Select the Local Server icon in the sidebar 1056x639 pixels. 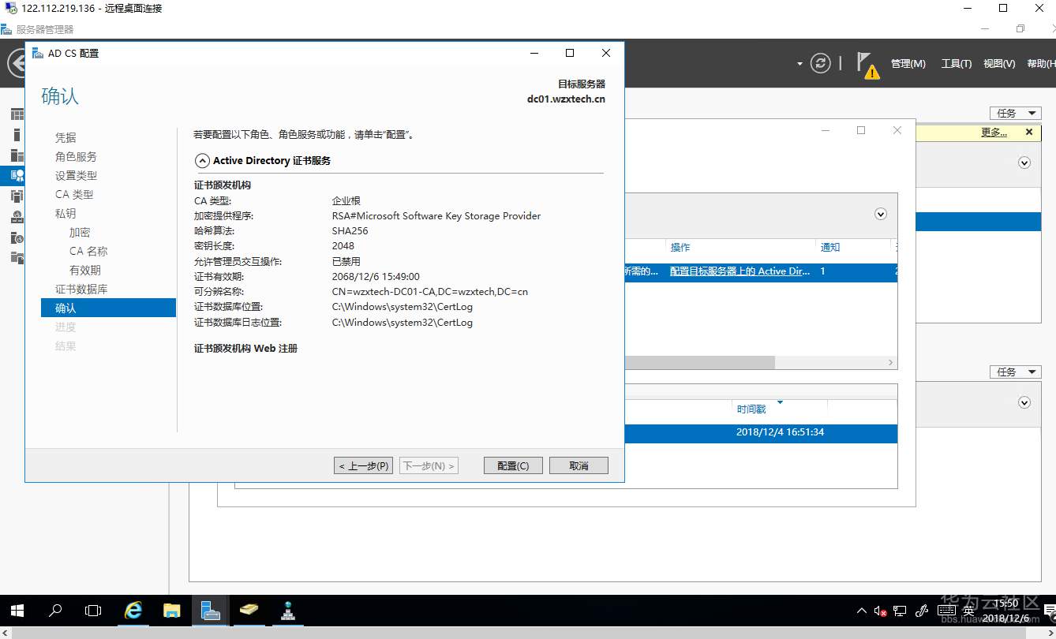pyautogui.click(x=17, y=135)
